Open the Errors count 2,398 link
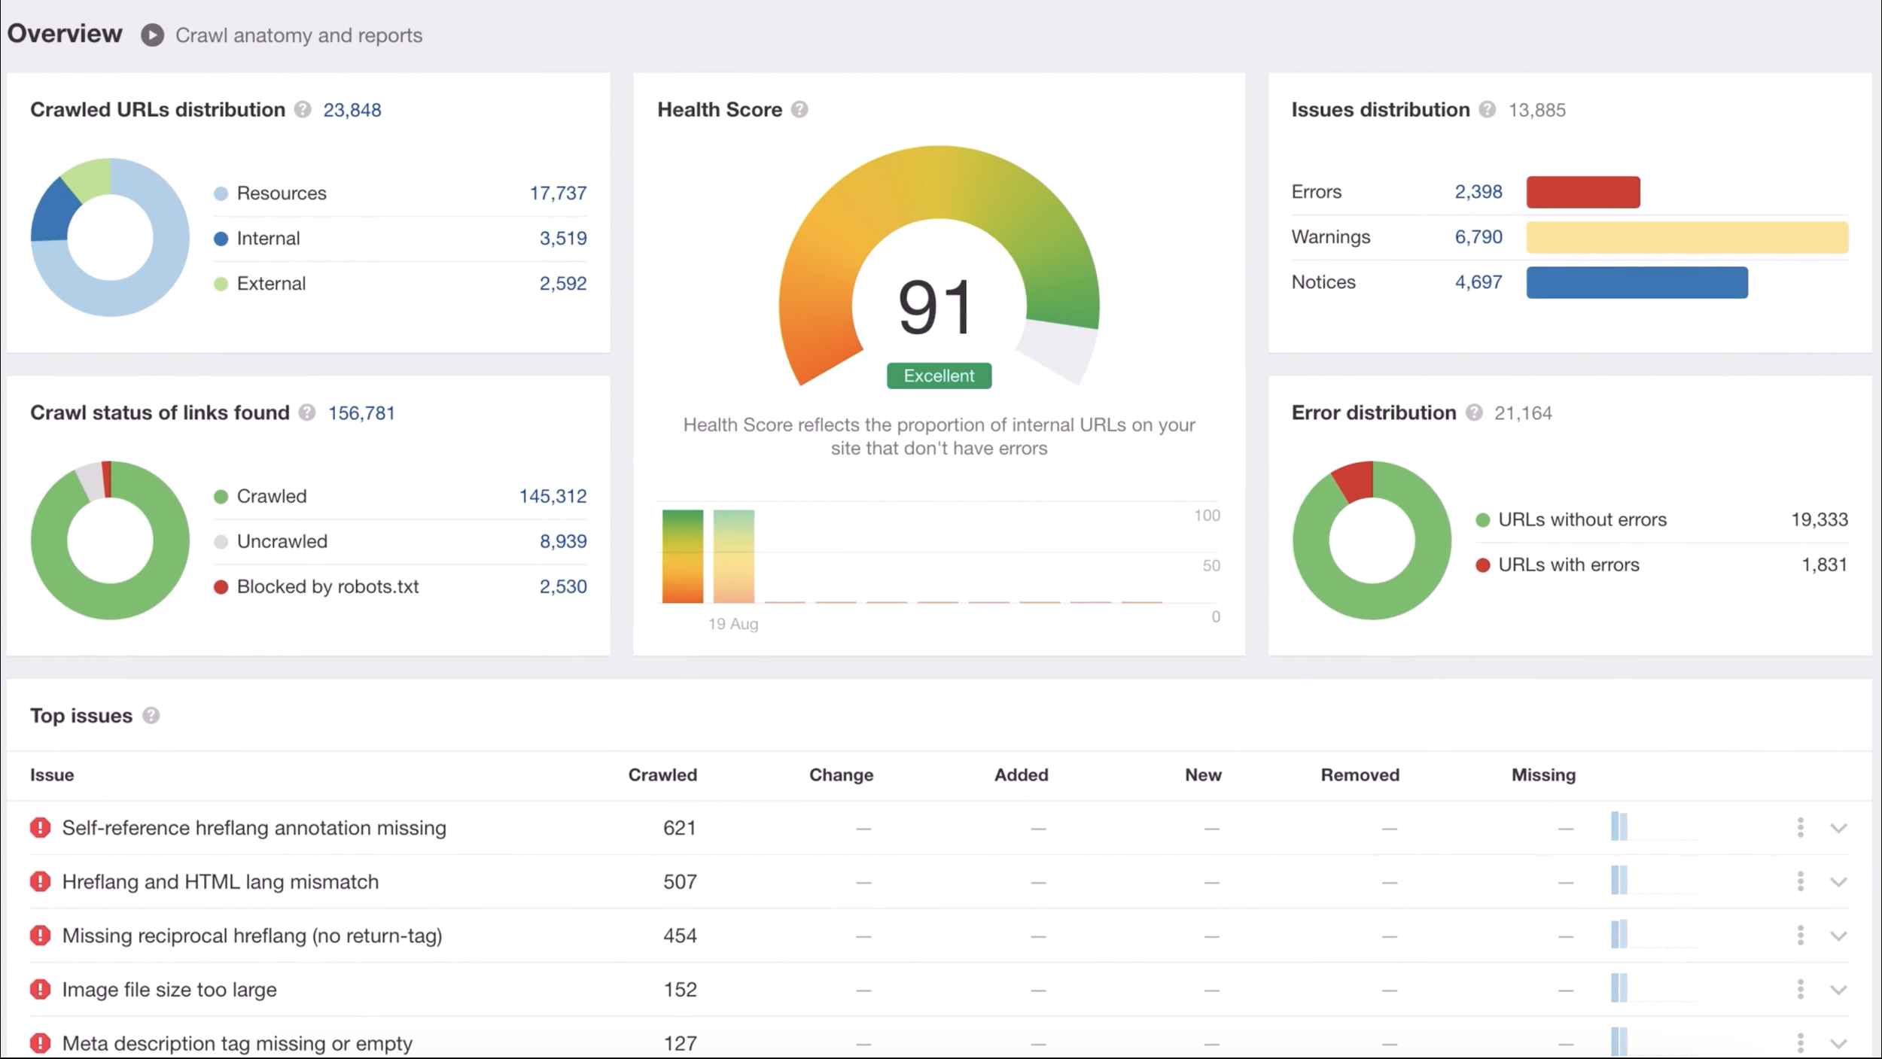This screenshot has height=1059, width=1882. click(1477, 191)
